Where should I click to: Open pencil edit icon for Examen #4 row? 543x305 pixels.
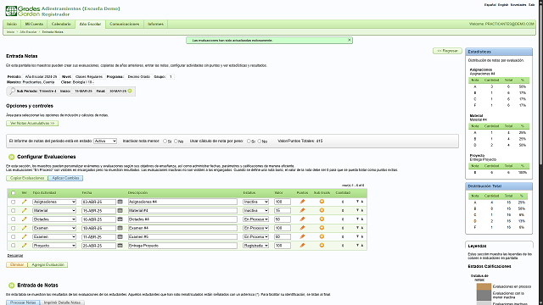click(24, 228)
